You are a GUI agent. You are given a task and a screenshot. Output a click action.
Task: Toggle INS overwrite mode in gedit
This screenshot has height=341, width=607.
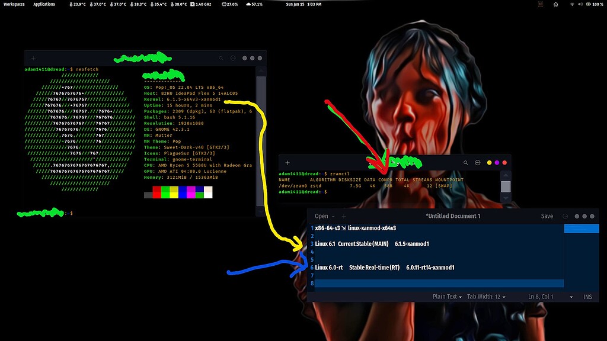[588, 297]
